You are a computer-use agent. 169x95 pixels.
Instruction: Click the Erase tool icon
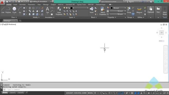(42, 8)
